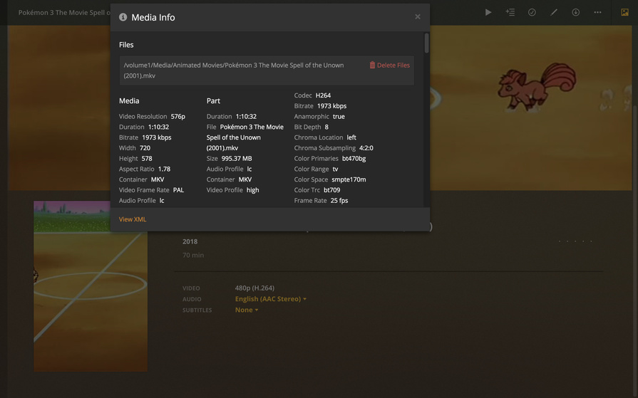Select the file path text field

tap(267, 70)
